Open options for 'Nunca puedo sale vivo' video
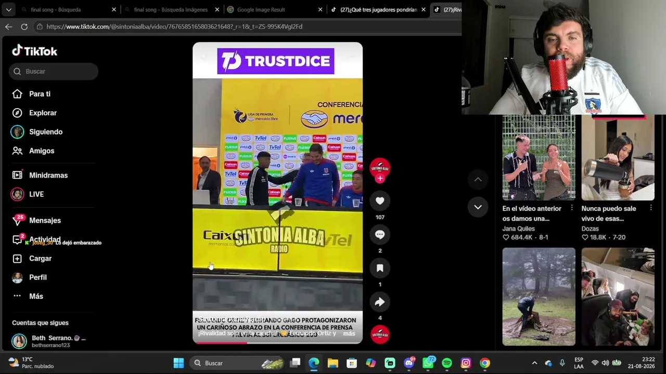The image size is (666, 374). click(651, 208)
